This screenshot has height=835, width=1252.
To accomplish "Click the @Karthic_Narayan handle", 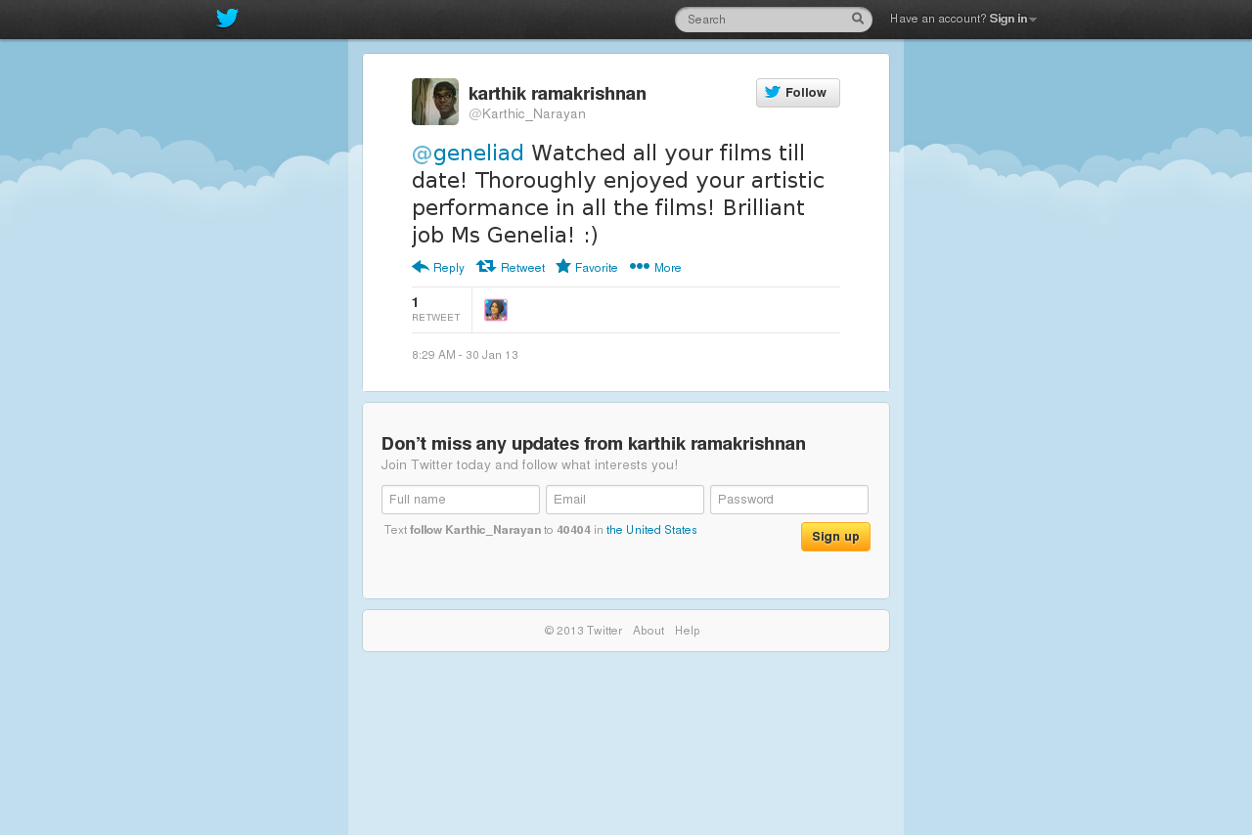I will [527, 114].
